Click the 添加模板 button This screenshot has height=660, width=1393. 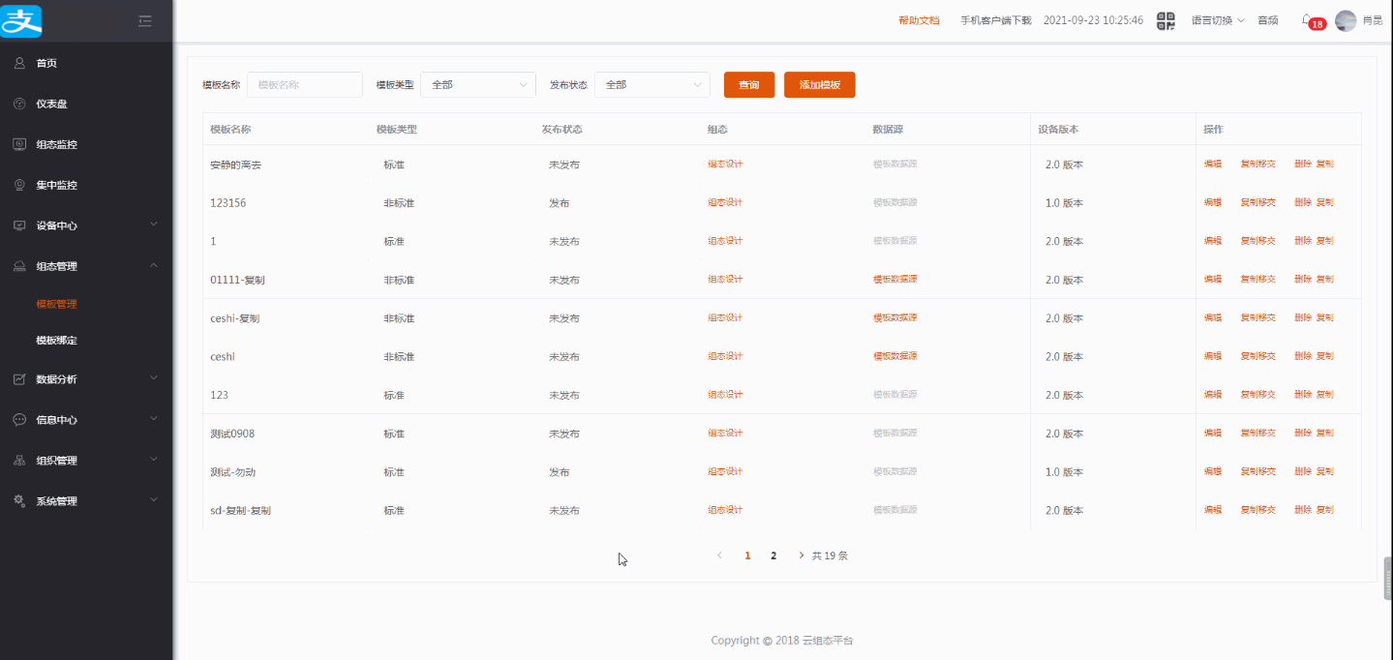click(x=820, y=85)
